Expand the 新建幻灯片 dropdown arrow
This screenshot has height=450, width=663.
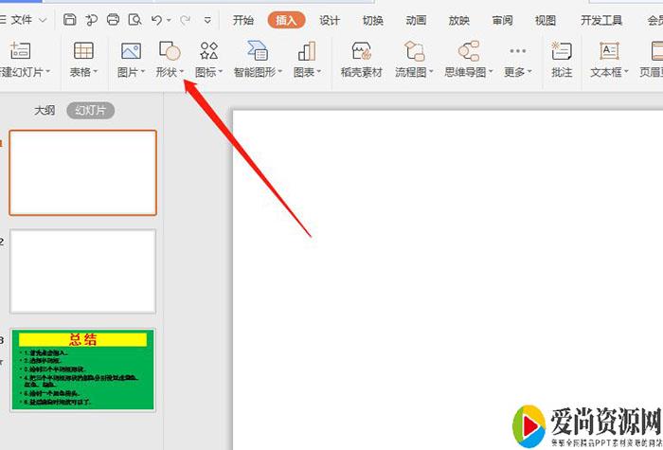click(47, 71)
